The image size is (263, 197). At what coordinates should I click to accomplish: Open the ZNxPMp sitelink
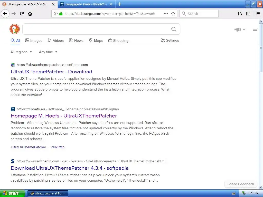(x=58, y=147)
